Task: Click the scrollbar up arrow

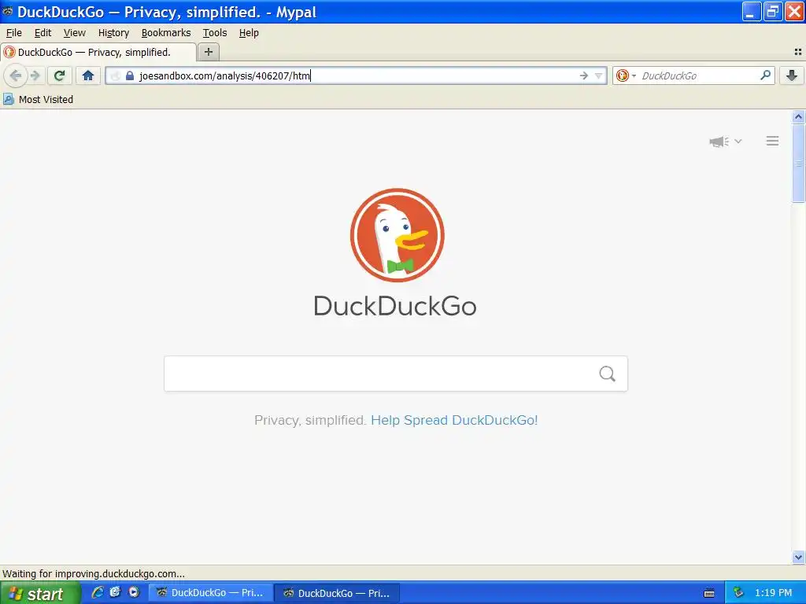Action: pyautogui.click(x=798, y=117)
